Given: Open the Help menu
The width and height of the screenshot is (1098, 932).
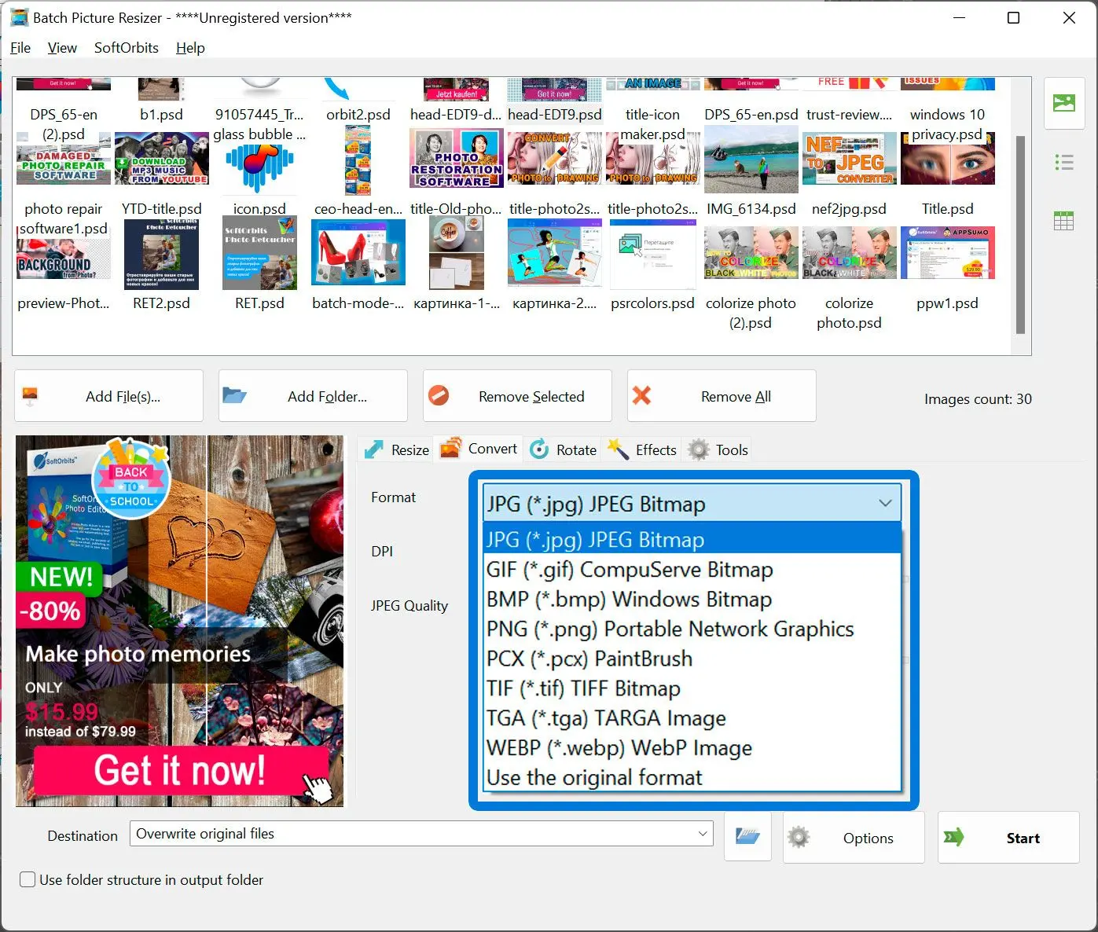Looking at the screenshot, I should click(x=190, y=48).
